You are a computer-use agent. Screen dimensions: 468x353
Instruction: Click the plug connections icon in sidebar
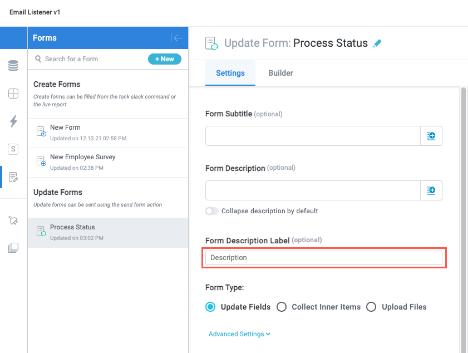click(x=12, y=220)
